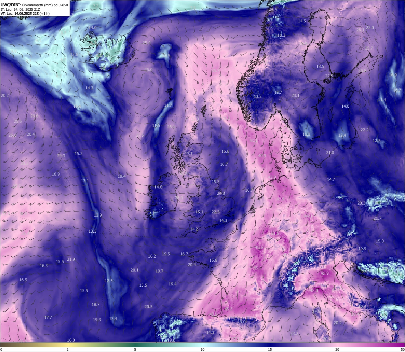The width and height of the screenshot is (405, 352).
Task: Click the pink colour scale segment near 30
Action: (x=337, y=345)
